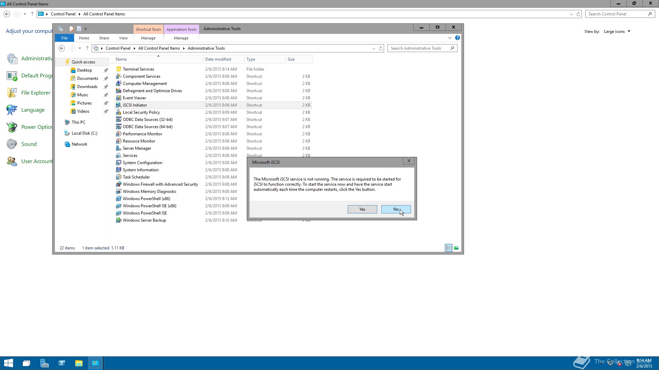Open File Explorer from the taskbar
Screen dimensions: 659x370
pos(79,363)
